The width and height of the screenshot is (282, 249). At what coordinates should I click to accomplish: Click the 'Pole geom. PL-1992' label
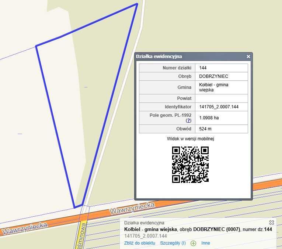click(170, 115)
